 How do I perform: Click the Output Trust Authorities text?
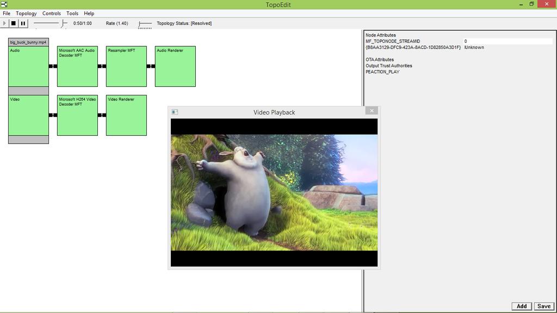coord(388,66)
